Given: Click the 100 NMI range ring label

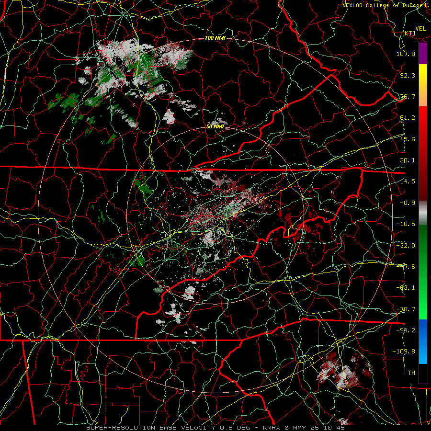Looking at the screenshot, I should pyautogui.click(x=215, y=38).
